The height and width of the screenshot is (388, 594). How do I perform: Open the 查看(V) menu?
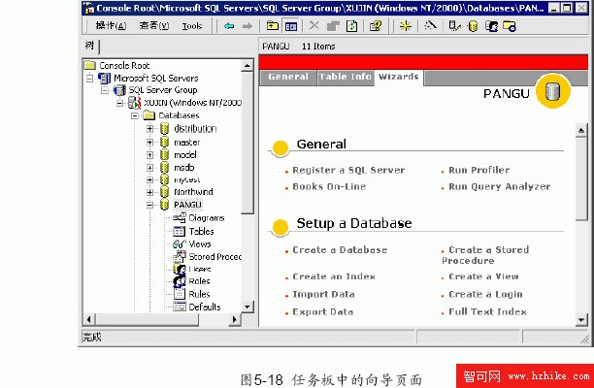pyautogui.click(x=154, y=26)
